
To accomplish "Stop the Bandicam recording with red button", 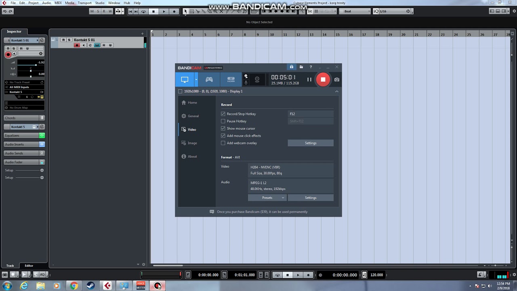I will tap(323, 80).
